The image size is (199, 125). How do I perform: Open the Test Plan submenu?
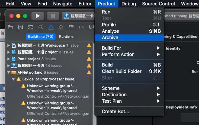(x=129, y=101)
